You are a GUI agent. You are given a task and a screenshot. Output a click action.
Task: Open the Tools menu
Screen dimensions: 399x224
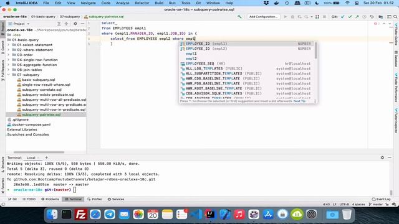186,3
